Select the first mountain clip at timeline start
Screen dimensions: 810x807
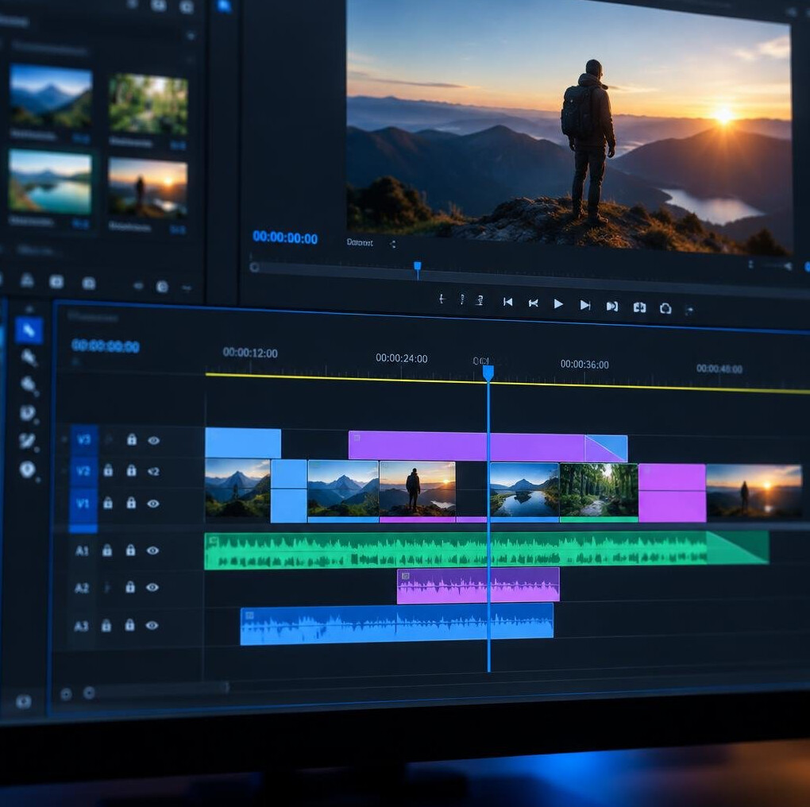pos(237,489)
